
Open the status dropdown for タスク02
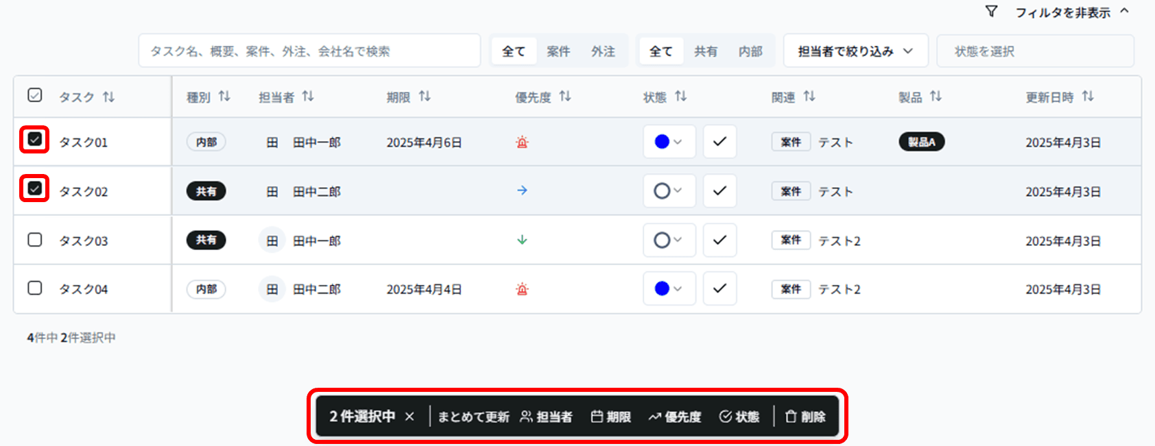point(669,191)
